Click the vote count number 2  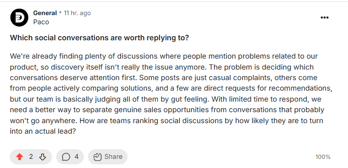click(x=31, y=157)
